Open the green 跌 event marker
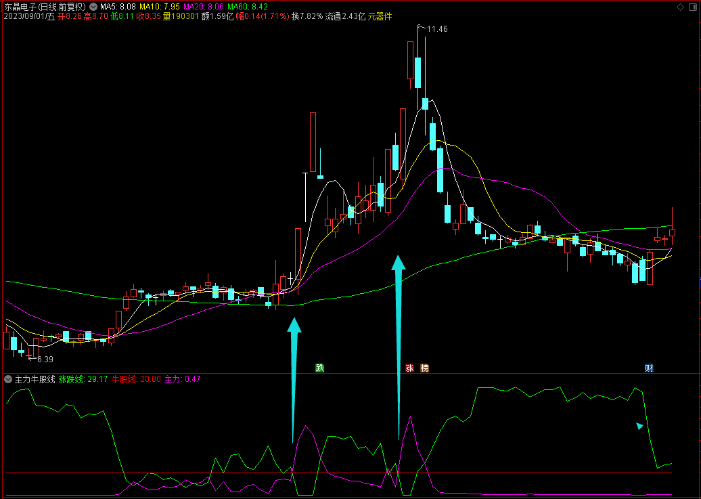The height and width of the screenshot is (499, 701). click(319, 368)
